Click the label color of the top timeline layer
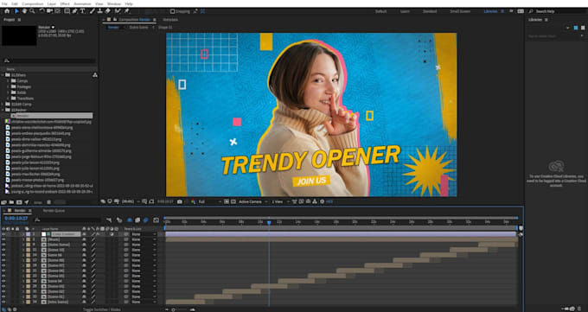Screen dimensions: 588x312 29,234
